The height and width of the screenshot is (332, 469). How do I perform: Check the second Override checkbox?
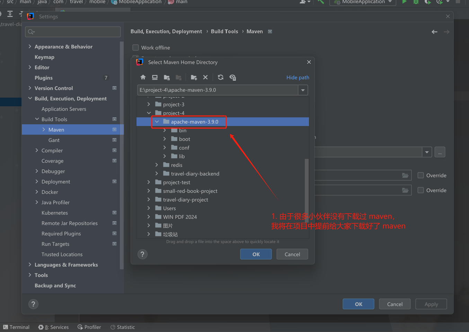[x=421, y=190]
